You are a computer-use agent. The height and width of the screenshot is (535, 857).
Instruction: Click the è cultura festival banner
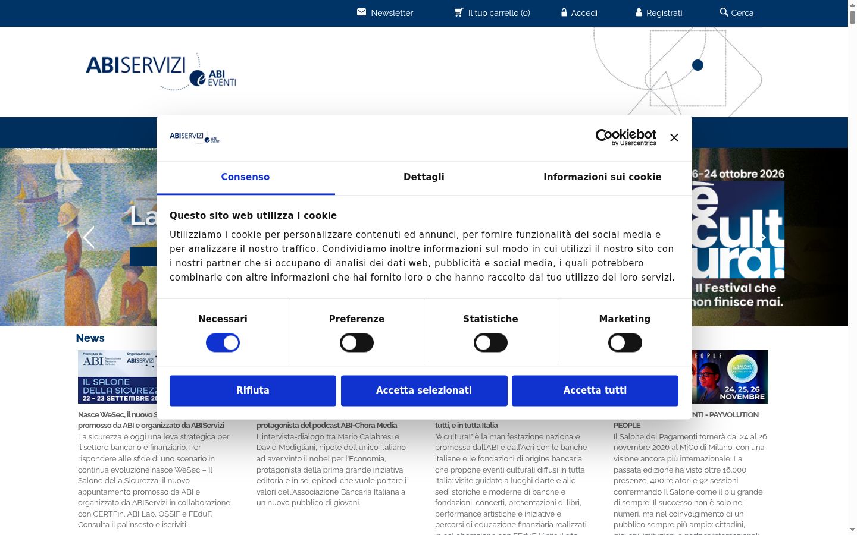coord(738,238)
